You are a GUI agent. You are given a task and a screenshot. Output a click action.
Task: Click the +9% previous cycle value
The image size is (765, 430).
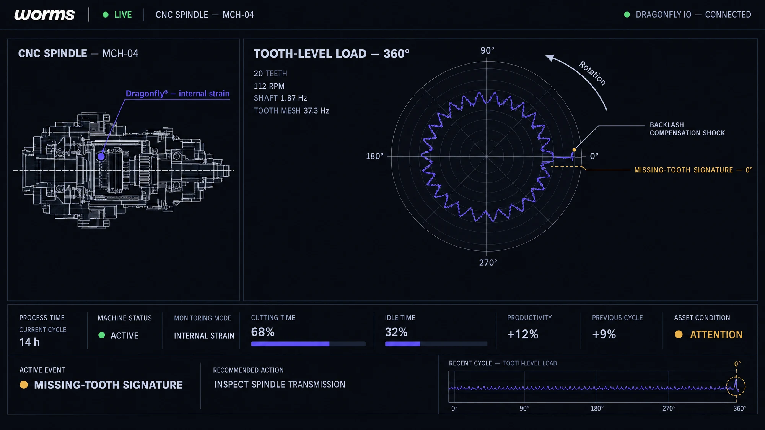[x=604, y=334]
